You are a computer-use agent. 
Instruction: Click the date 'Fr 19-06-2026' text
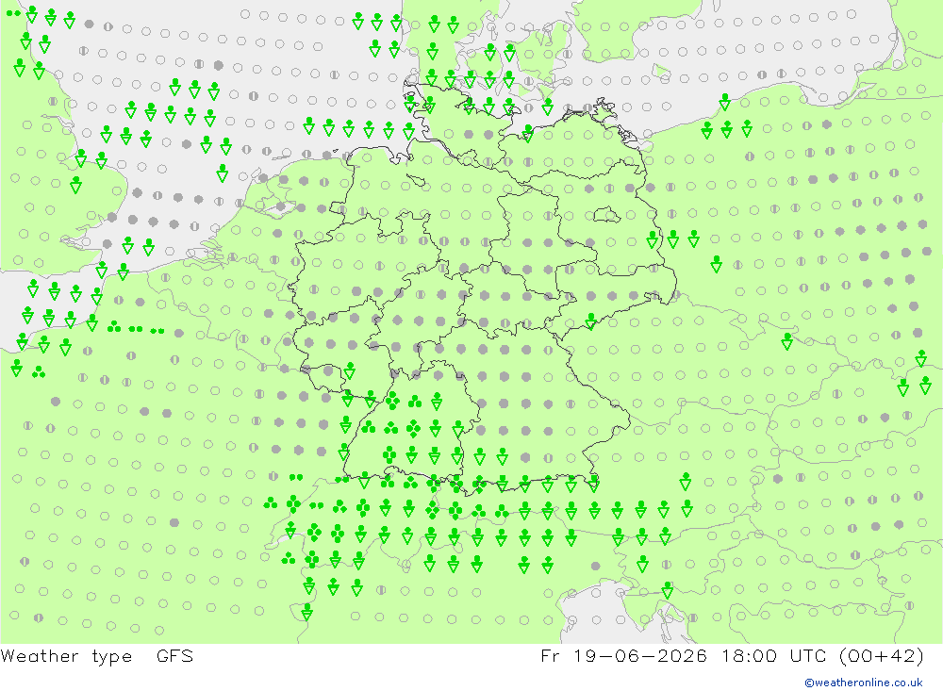(623, 655)
